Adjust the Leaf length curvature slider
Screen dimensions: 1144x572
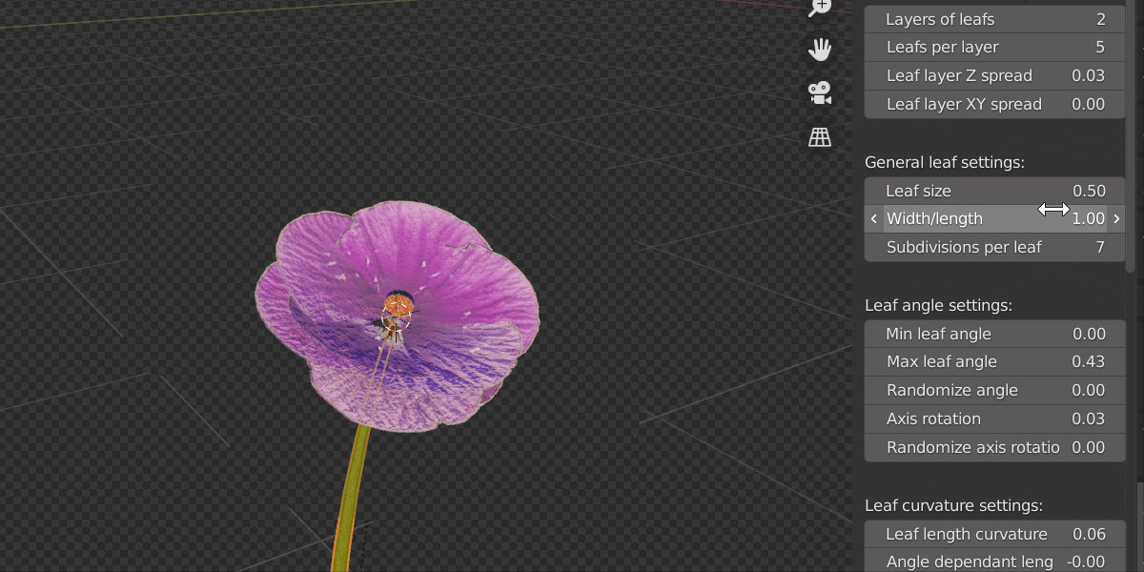[x=994, y=534]
